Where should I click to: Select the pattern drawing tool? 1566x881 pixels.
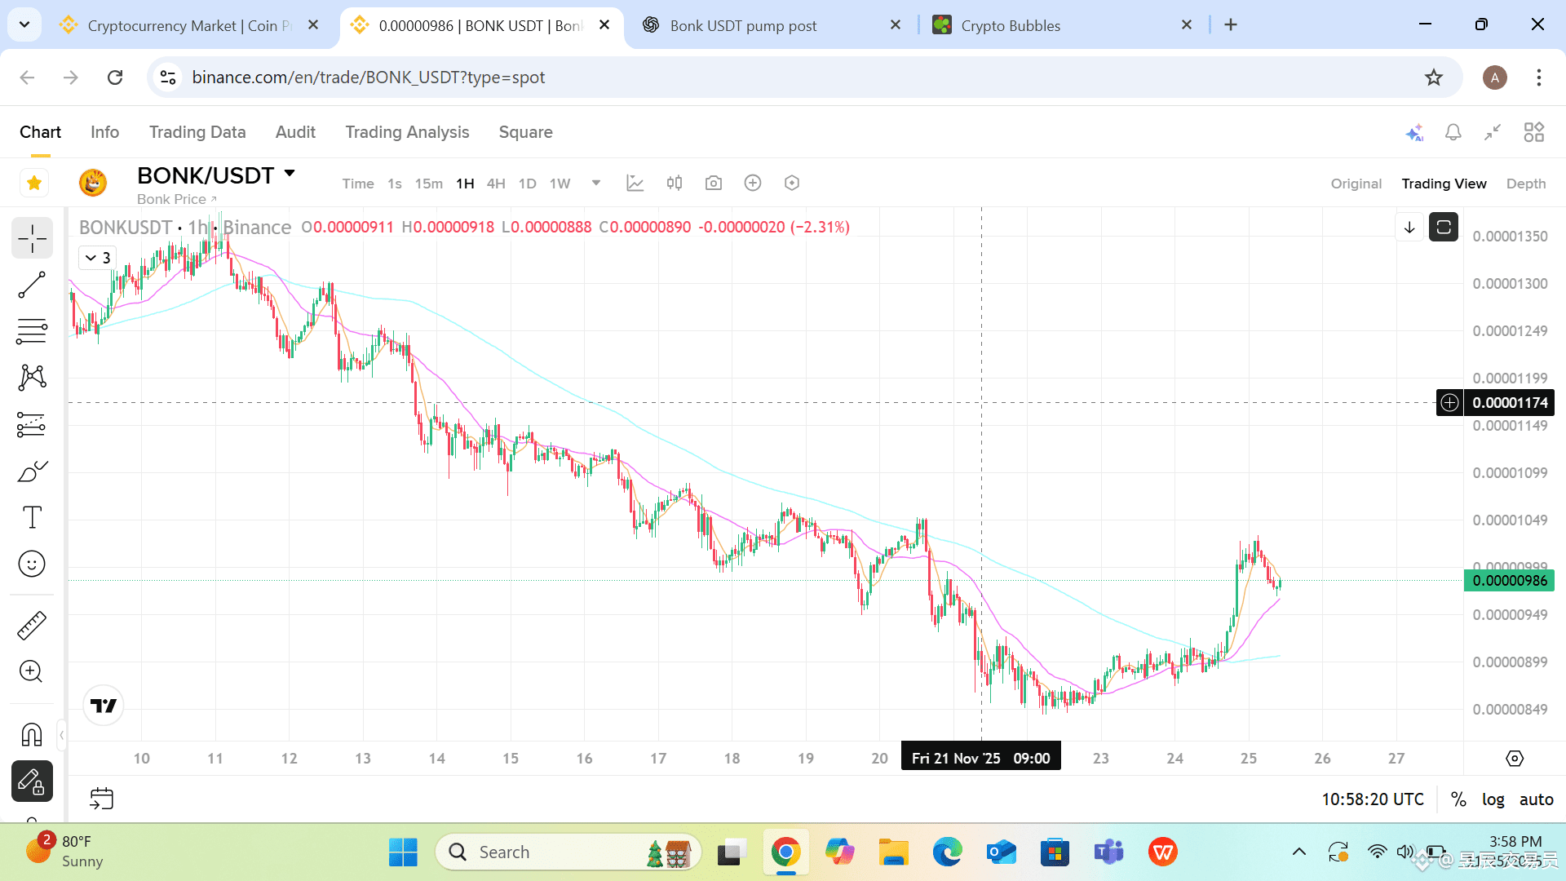click(32, 377)
